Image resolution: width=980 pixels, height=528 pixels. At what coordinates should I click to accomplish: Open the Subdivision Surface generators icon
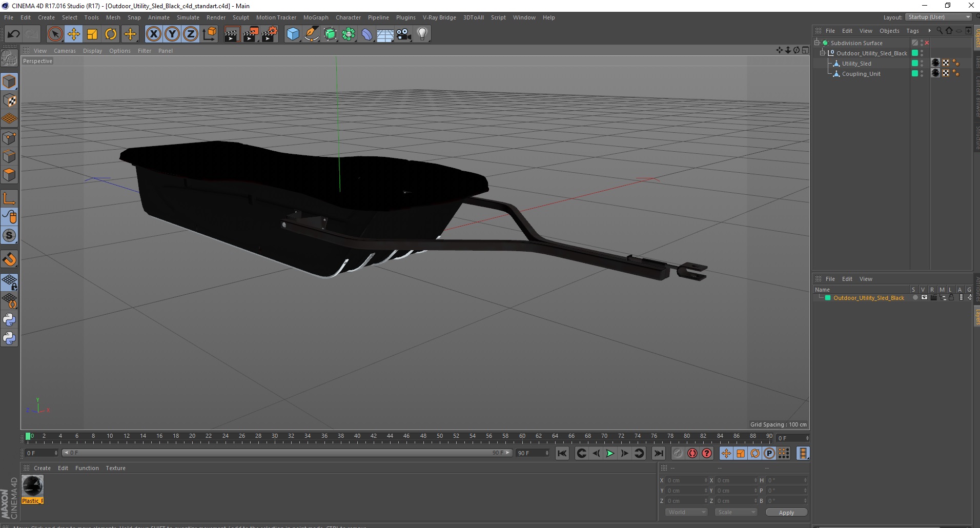click(x=331, y=34)
